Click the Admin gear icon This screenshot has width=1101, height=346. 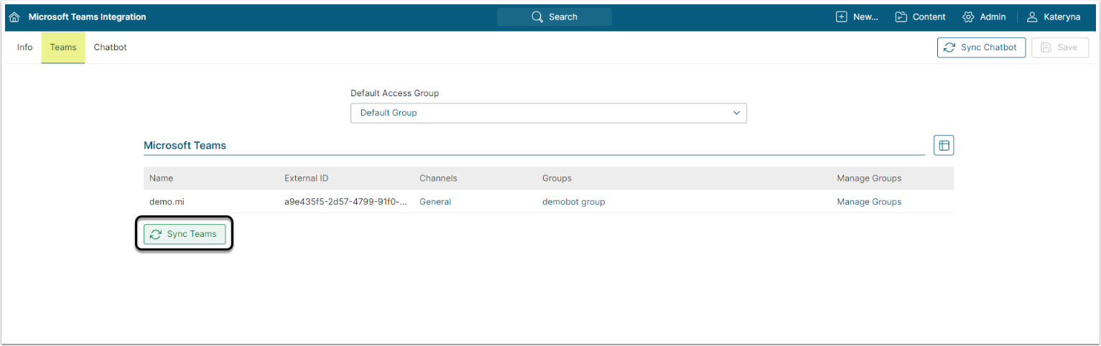tap(968, 17)
